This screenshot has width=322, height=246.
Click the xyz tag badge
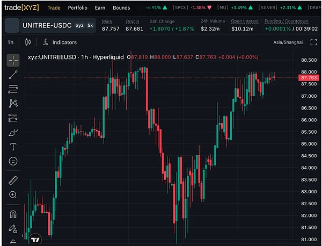pyautogui.click(x=79, y=25)
